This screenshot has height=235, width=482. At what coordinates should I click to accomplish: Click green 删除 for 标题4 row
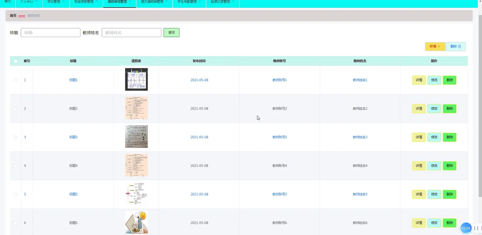(x=450, y=166)
